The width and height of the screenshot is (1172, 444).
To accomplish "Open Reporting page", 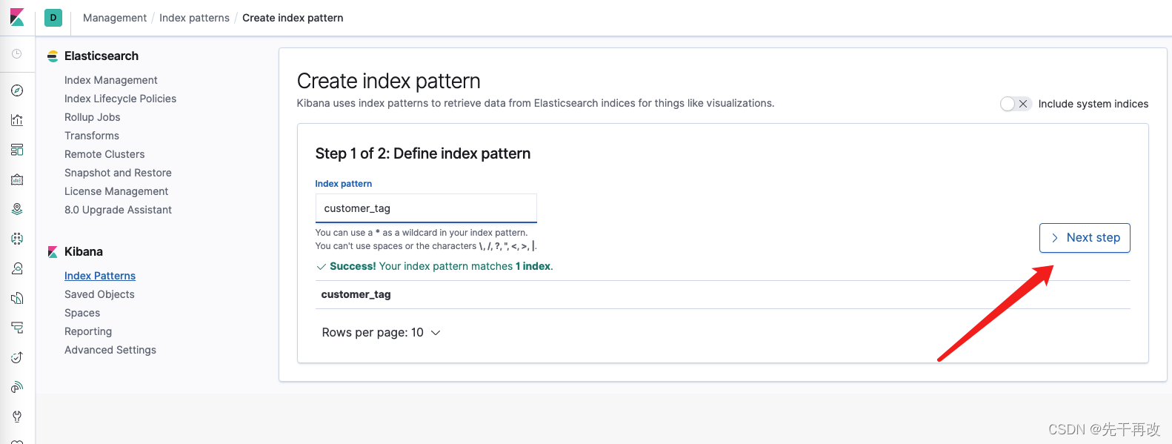I will (x=88, y=331).
